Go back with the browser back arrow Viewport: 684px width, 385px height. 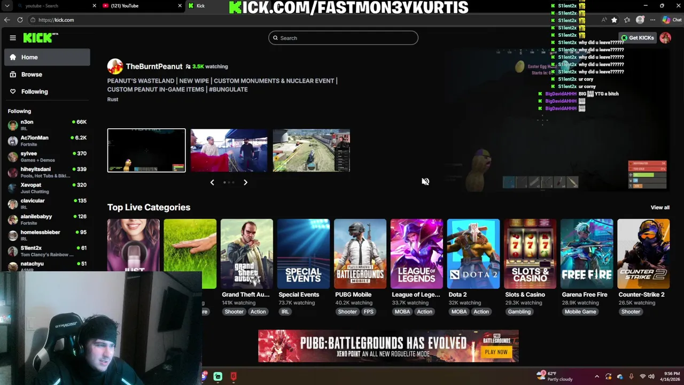pos(7,20)
